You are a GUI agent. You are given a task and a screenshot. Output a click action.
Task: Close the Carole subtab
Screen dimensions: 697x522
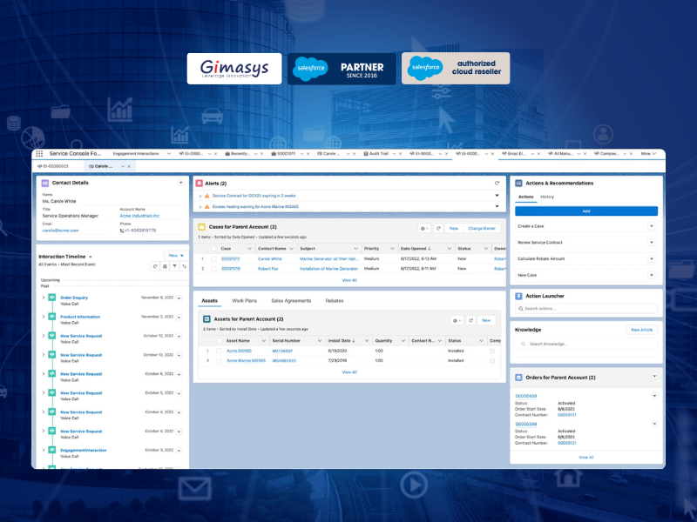pos(129,166)
